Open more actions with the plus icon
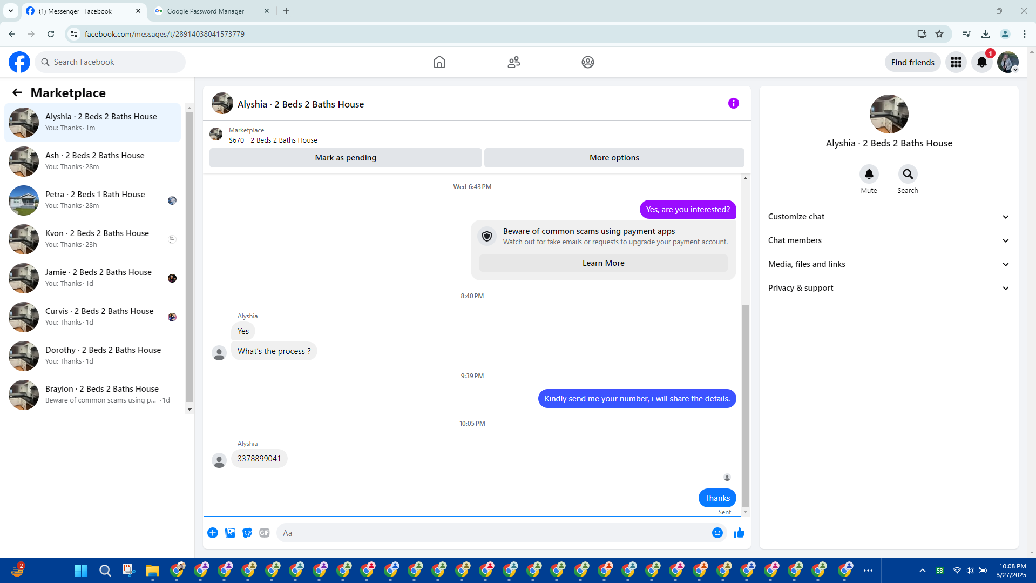Screen dimensions: 1036x583 coord(213,533)
